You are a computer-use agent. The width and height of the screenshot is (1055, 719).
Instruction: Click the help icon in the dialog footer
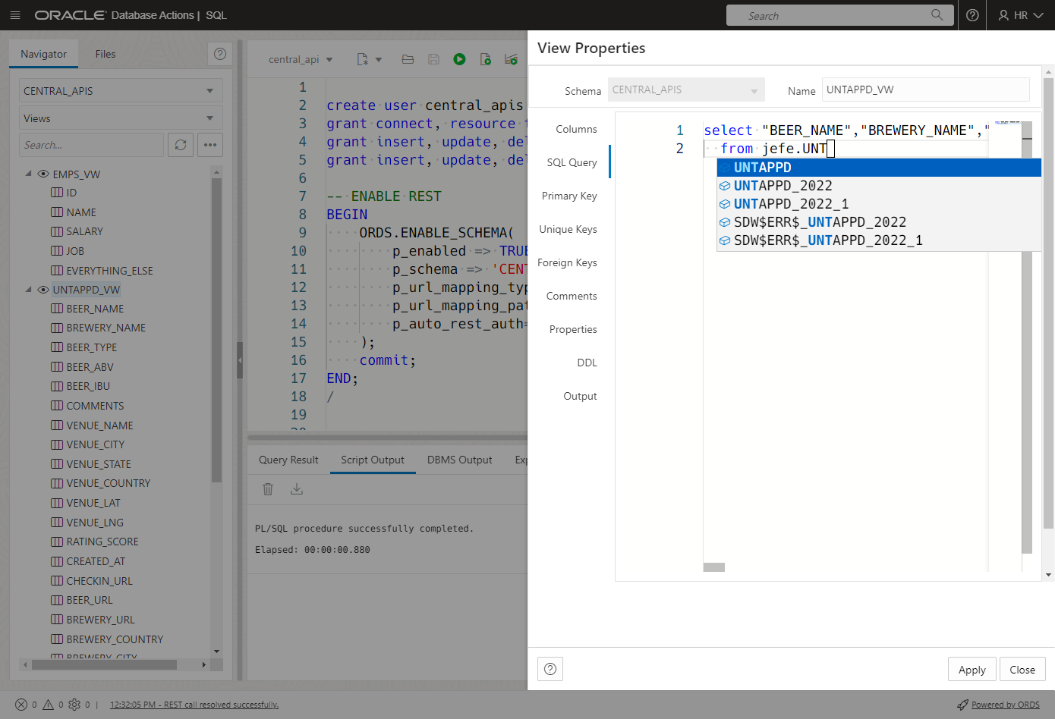(x=550, y=669)
